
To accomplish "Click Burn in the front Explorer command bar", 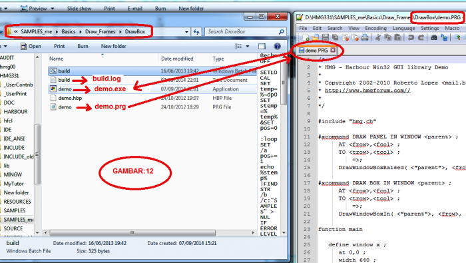I will click(83, 46).
